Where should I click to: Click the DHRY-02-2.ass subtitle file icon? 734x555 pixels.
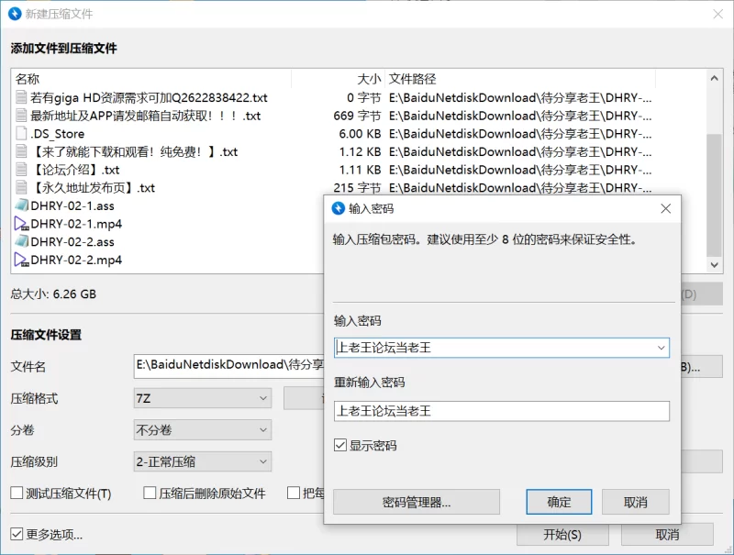pos(22,242)
